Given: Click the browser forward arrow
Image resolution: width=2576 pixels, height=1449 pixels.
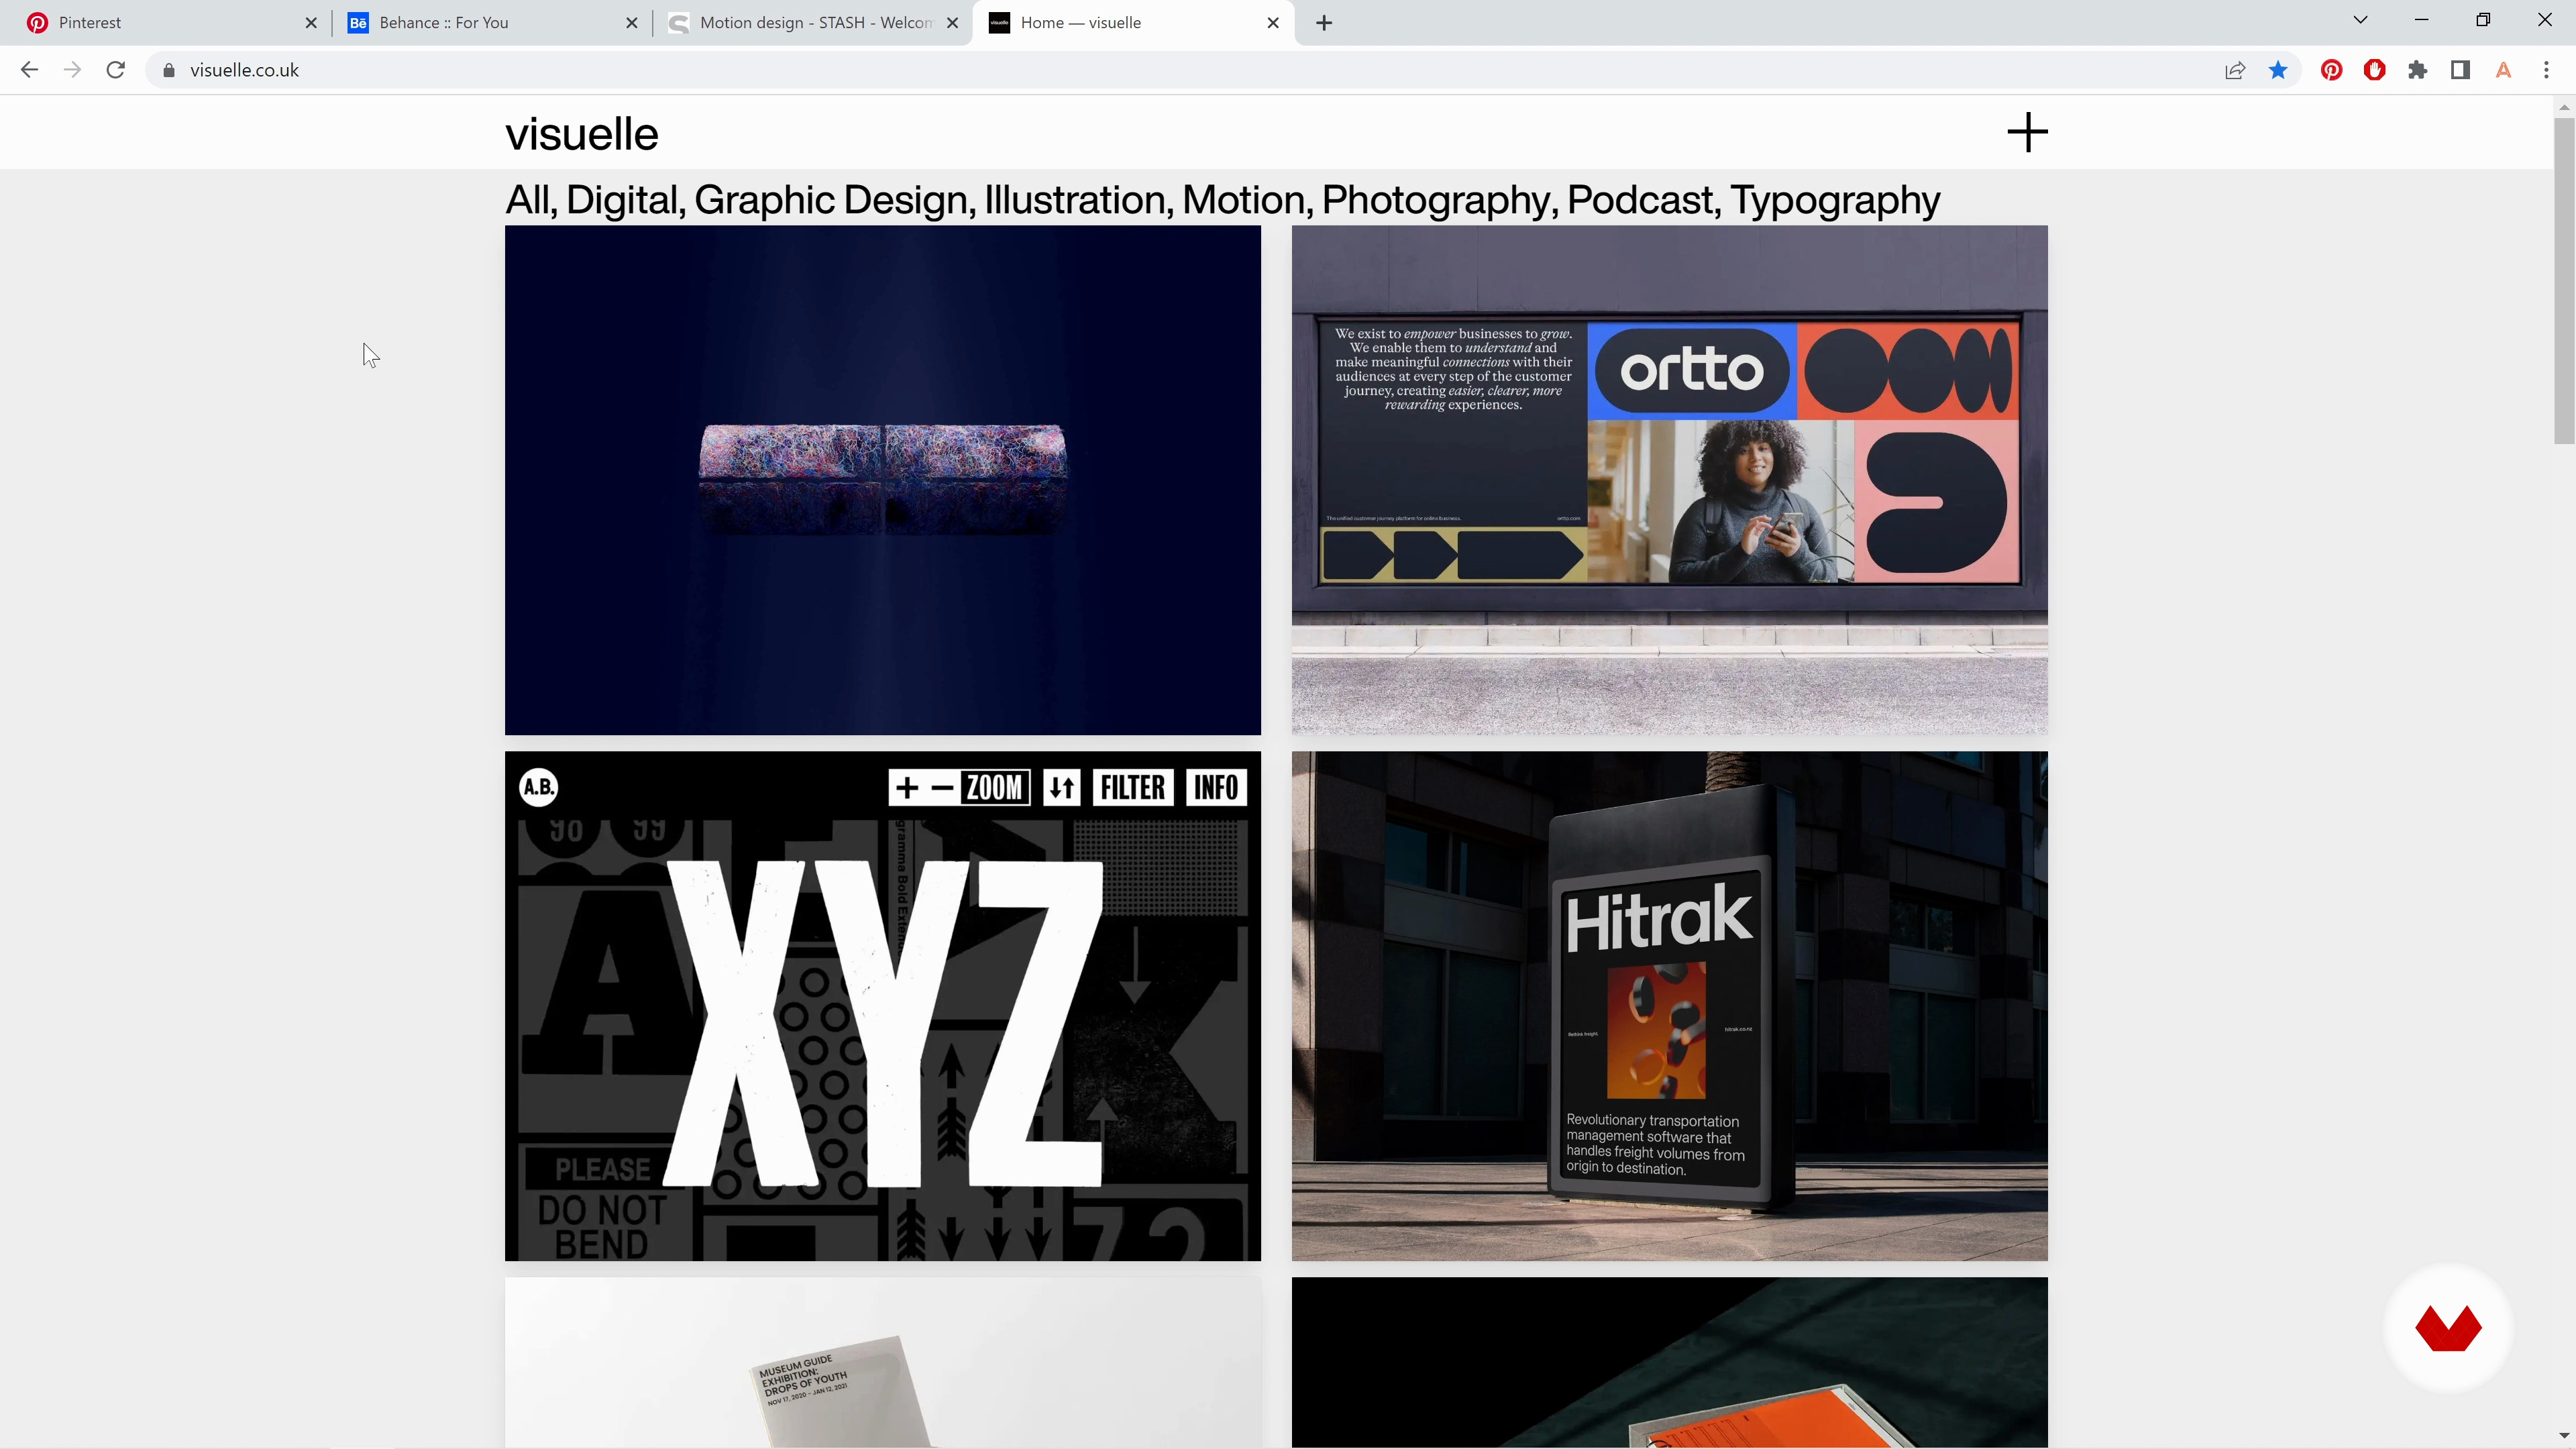Looking at the screenshot, I should 72,70.
